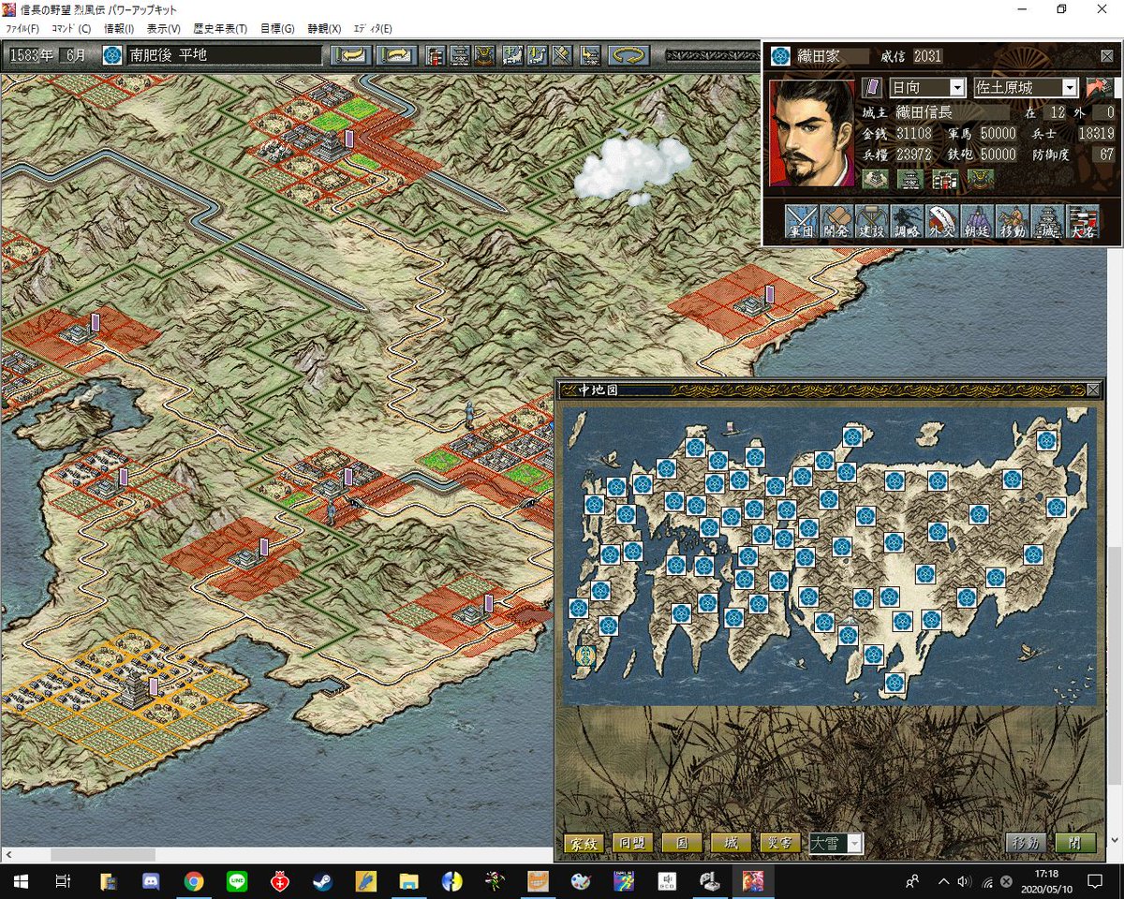The height and width of the screenshot is (899, 1124).
Task: Click the samurai helmet toolbar icon
Action: click(485, 55)
